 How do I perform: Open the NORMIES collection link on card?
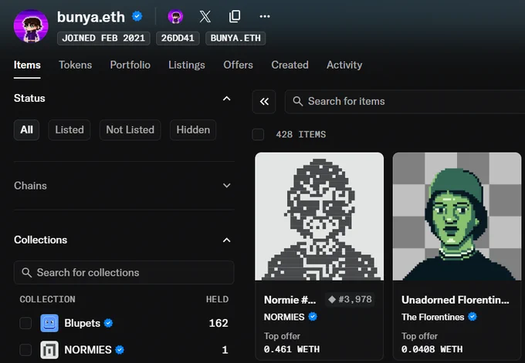[x=284, y=317]
